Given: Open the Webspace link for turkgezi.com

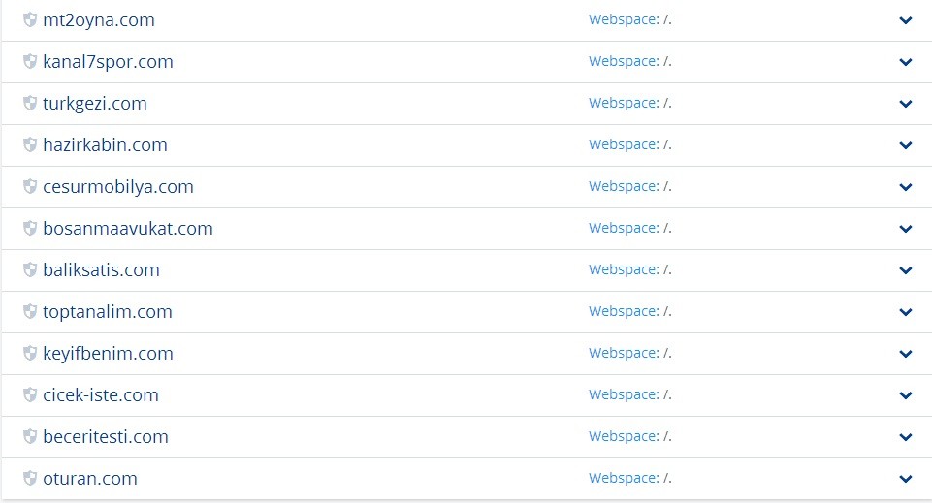Looking at the screenshot, I should tap(630, 103).
